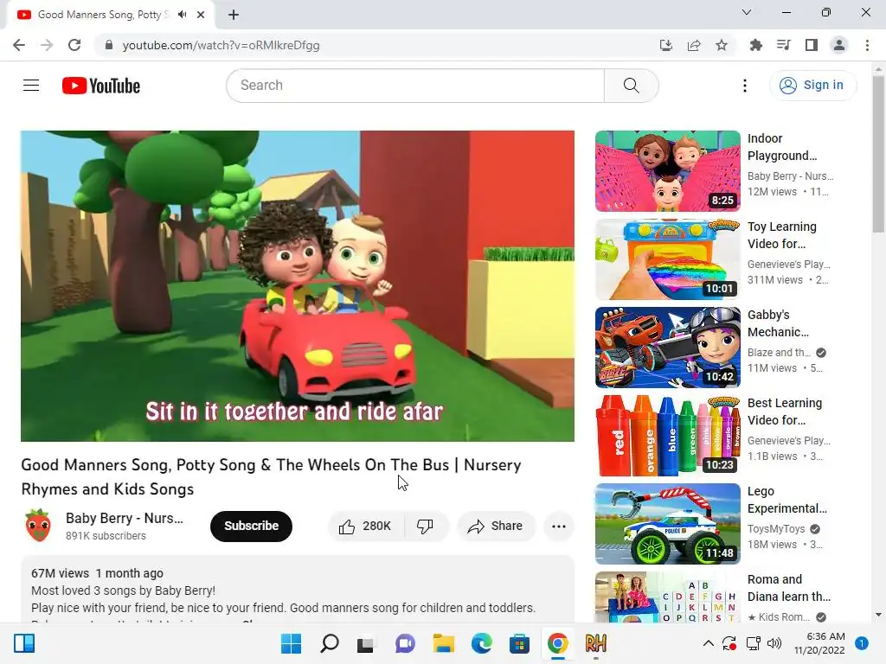Open more actions ellipsis under video

coord(559,527)
